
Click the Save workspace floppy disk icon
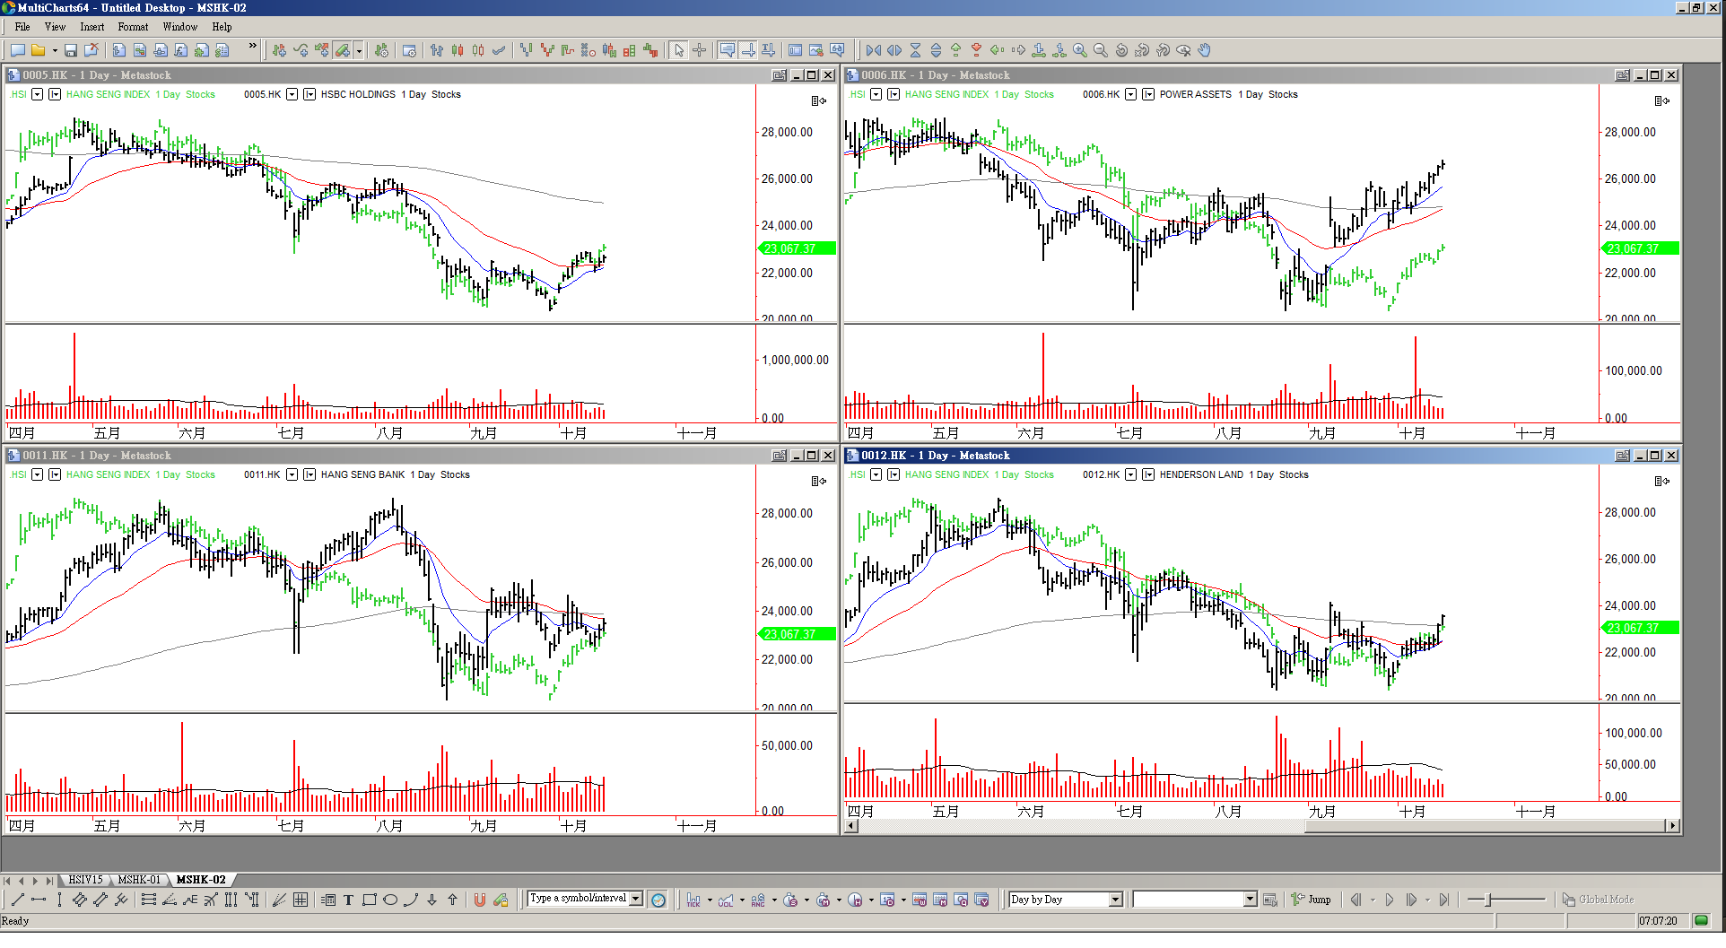[x=71, y=50]
